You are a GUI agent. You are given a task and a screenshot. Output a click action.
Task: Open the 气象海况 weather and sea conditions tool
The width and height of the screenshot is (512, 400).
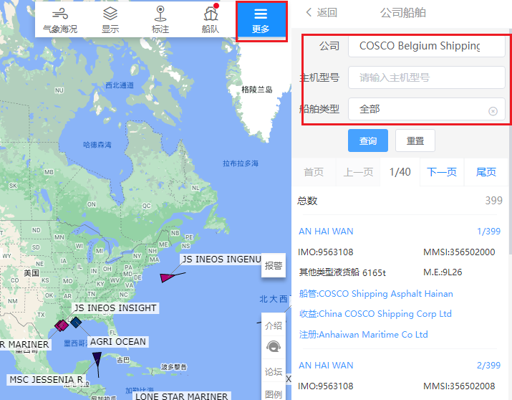[x=60, y=20]
